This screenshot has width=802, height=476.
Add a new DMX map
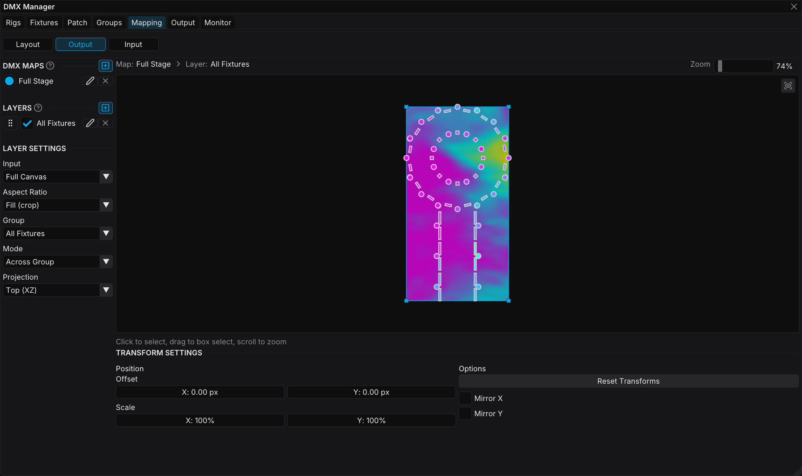[105, 66]
